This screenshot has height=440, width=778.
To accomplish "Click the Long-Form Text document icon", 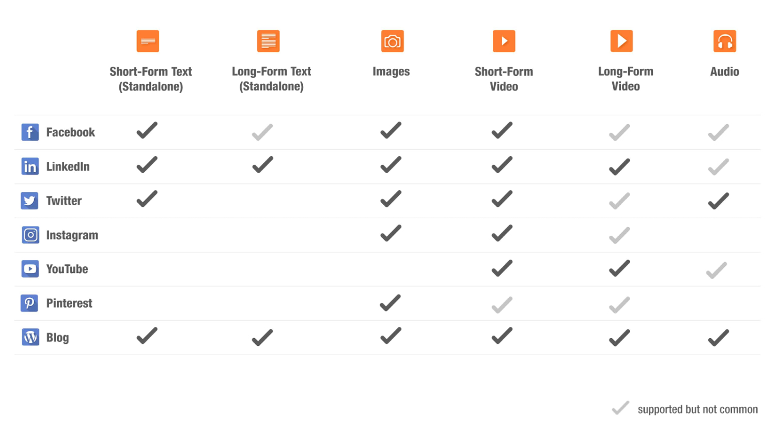I will 269,41.
